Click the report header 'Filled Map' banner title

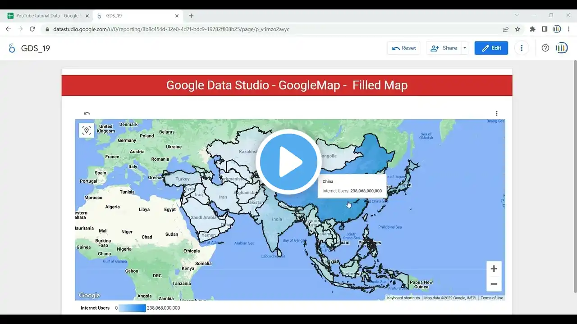point(287,85)
